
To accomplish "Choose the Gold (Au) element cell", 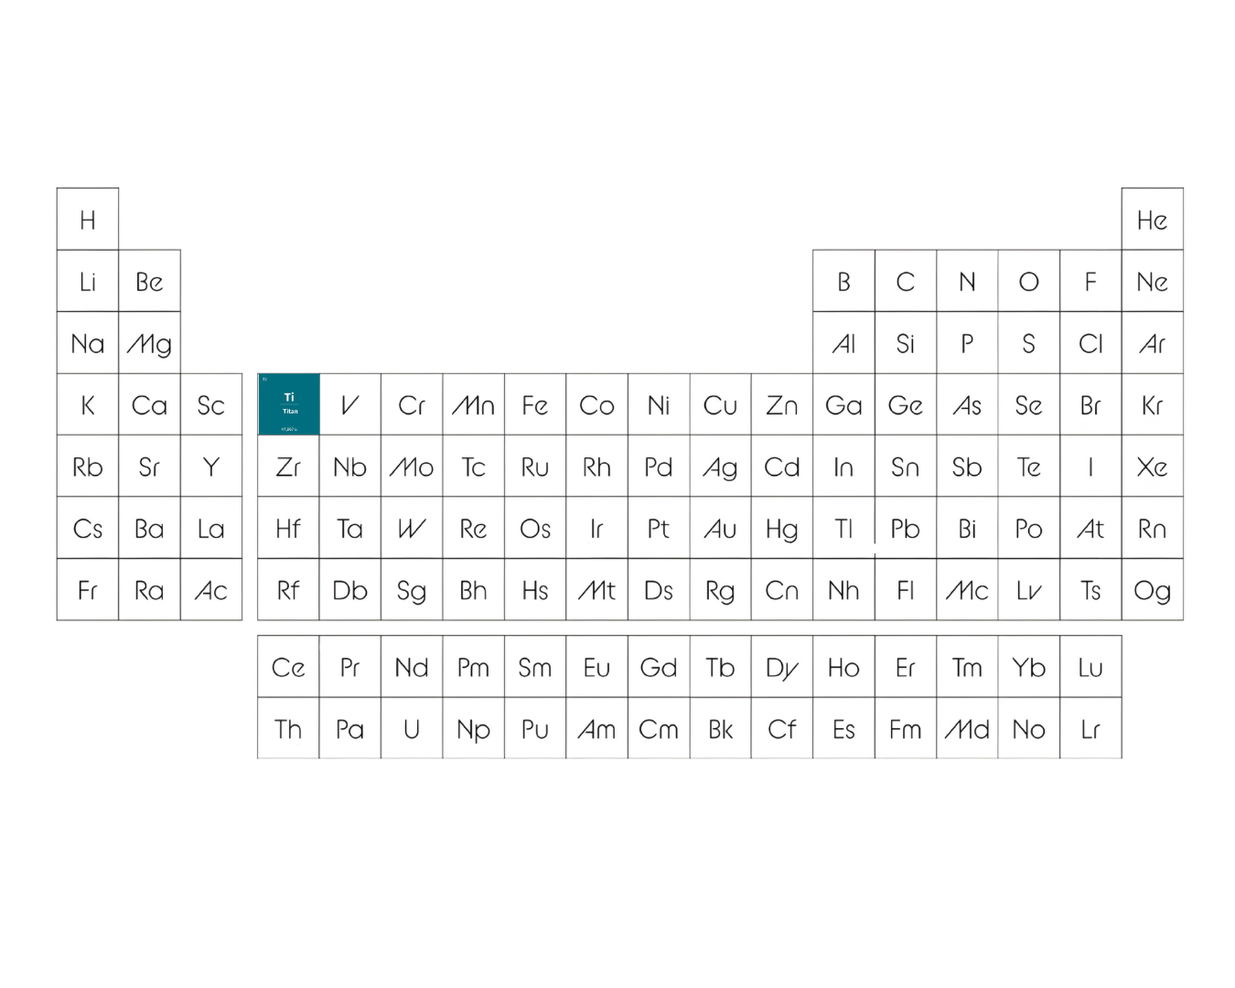I will tap(720, 528).
